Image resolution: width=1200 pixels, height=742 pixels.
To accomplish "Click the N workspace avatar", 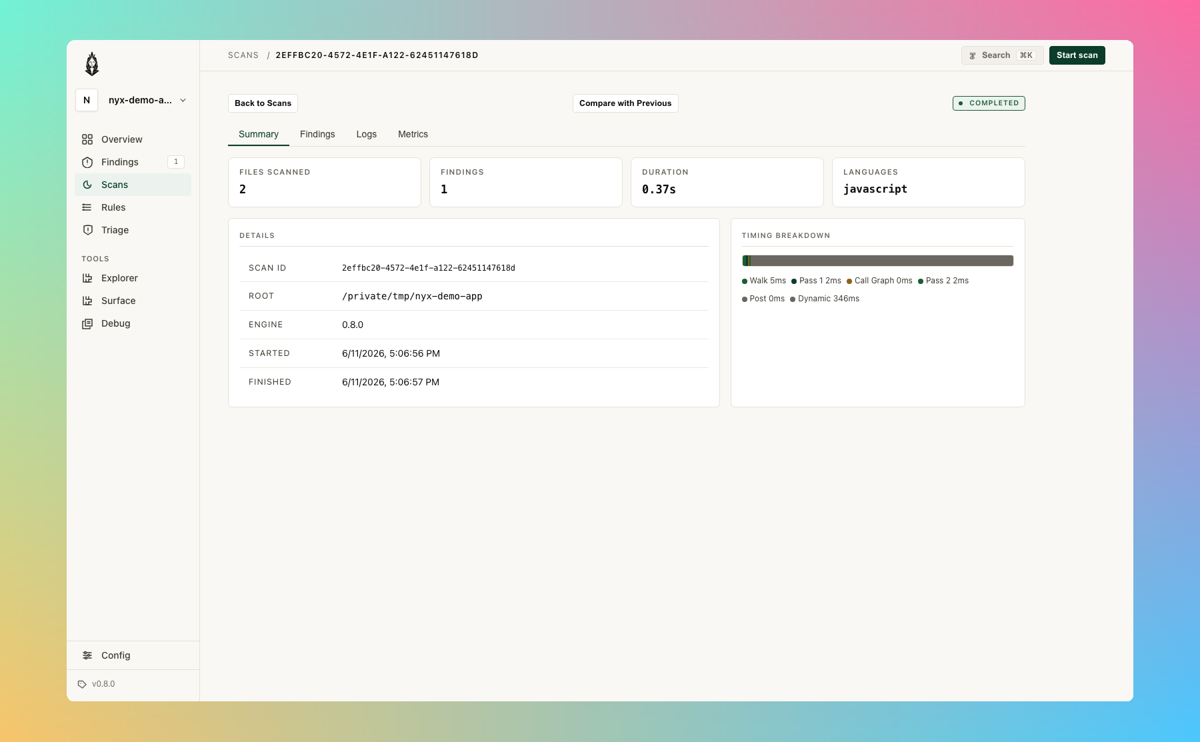I will point(87,100).
